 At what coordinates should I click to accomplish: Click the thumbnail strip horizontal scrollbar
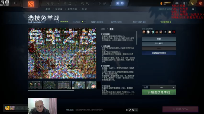pos(51,90)
